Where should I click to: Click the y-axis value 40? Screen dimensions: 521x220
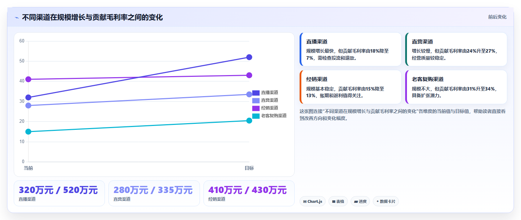tap(22, 81)
